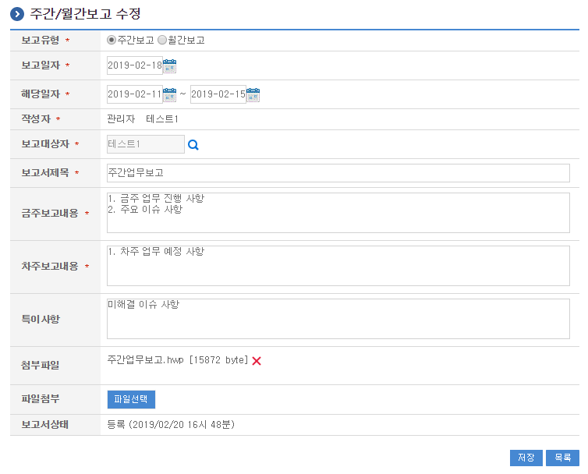Focus the 금주보고내용 text area

pyautogui.click(x=338, y=213)
